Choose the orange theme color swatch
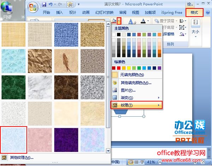The height and width of the screenshot is (166, 212). [x=159, y=35]
